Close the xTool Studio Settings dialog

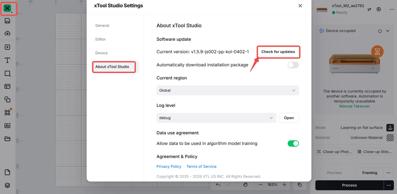[300, 6]
